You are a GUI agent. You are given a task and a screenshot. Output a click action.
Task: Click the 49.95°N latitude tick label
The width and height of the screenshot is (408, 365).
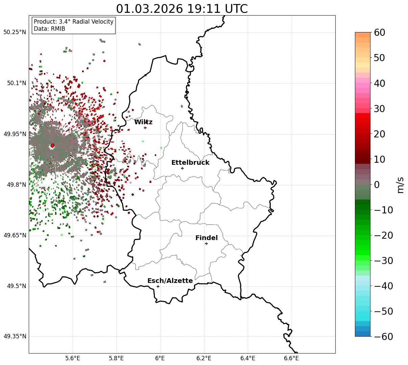15,134
